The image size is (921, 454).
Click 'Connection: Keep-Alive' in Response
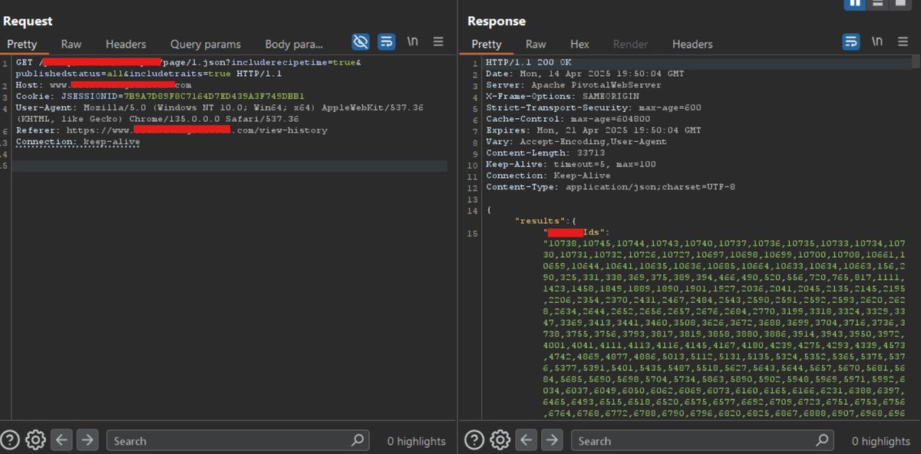point(548,176)
